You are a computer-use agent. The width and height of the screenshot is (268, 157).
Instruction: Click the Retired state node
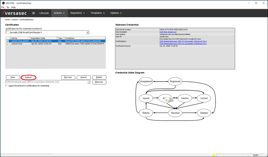click(x=146, y=113)
